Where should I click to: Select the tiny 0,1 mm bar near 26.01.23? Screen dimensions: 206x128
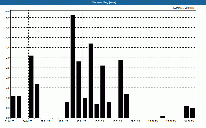pos(163,117)
